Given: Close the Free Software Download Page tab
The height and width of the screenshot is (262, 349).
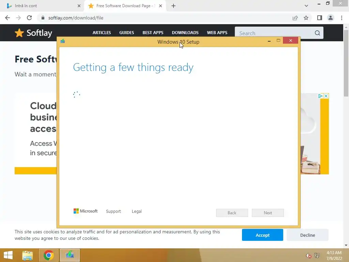Looking at the screenshot, I should click(x=161, y=6).
